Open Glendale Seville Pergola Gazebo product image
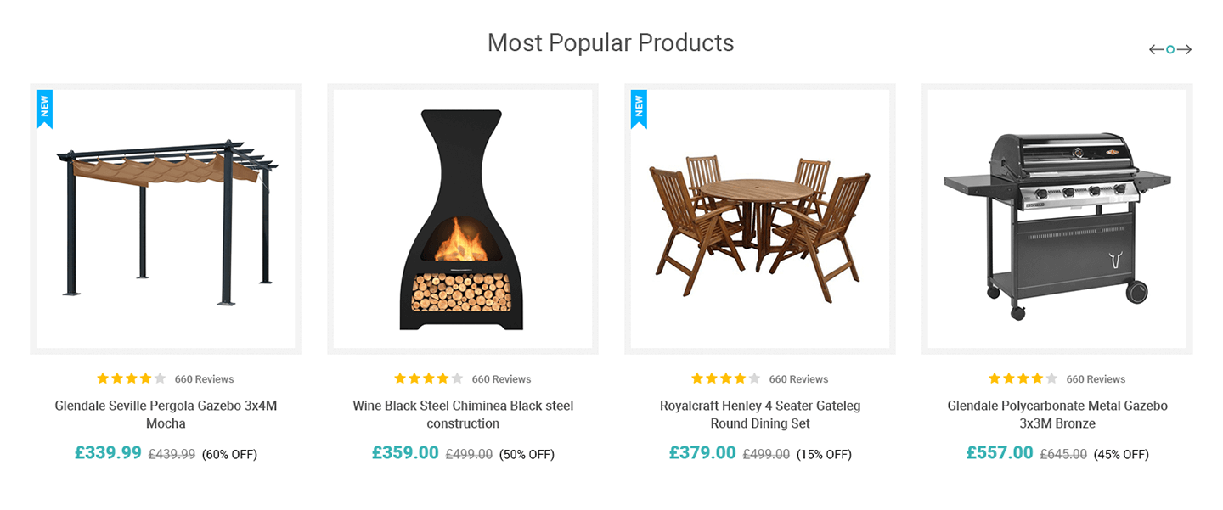Image resolution: width=1223 pixels, height=510 pixels. [166, 219]
